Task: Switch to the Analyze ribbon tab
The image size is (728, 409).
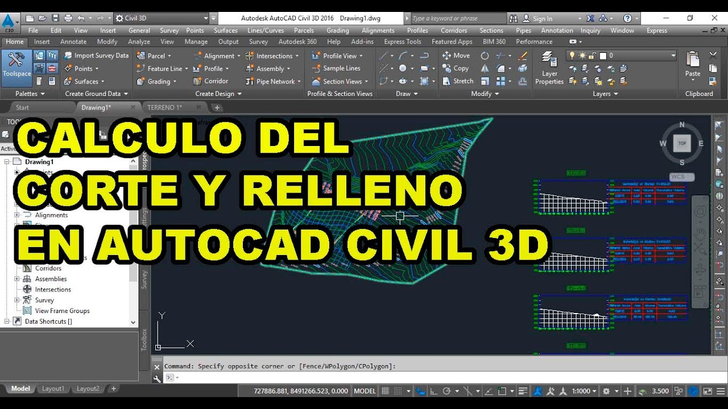Action: 139,41
